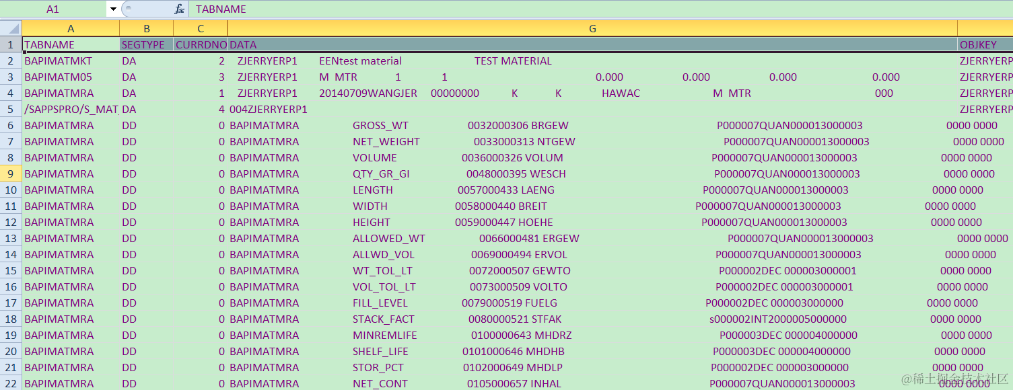Select row header 21
The image size is (1013, 390).
pos(11,367)
